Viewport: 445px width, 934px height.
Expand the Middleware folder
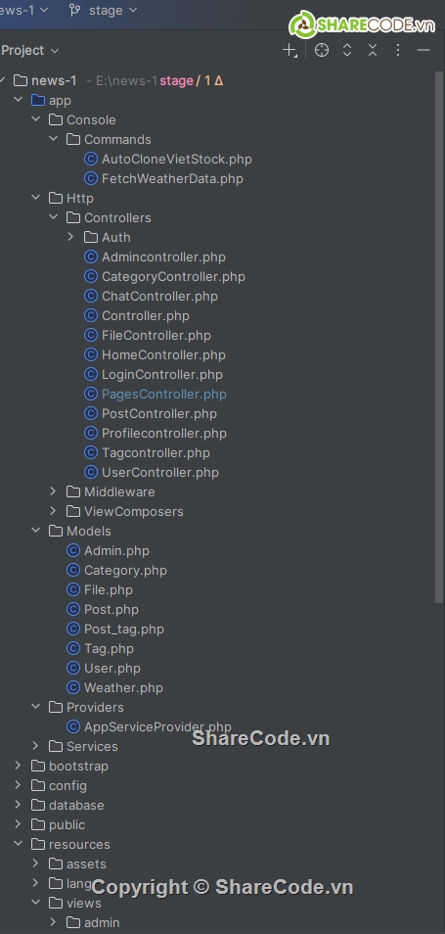(x=53, y=491)
